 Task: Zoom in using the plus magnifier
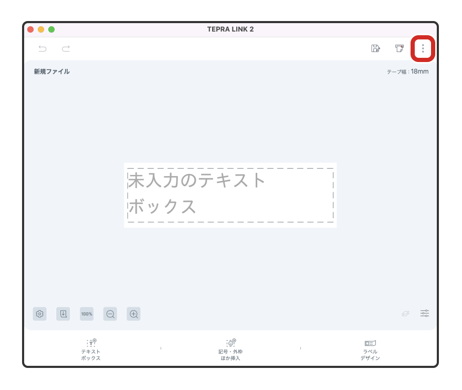(134, 314)
